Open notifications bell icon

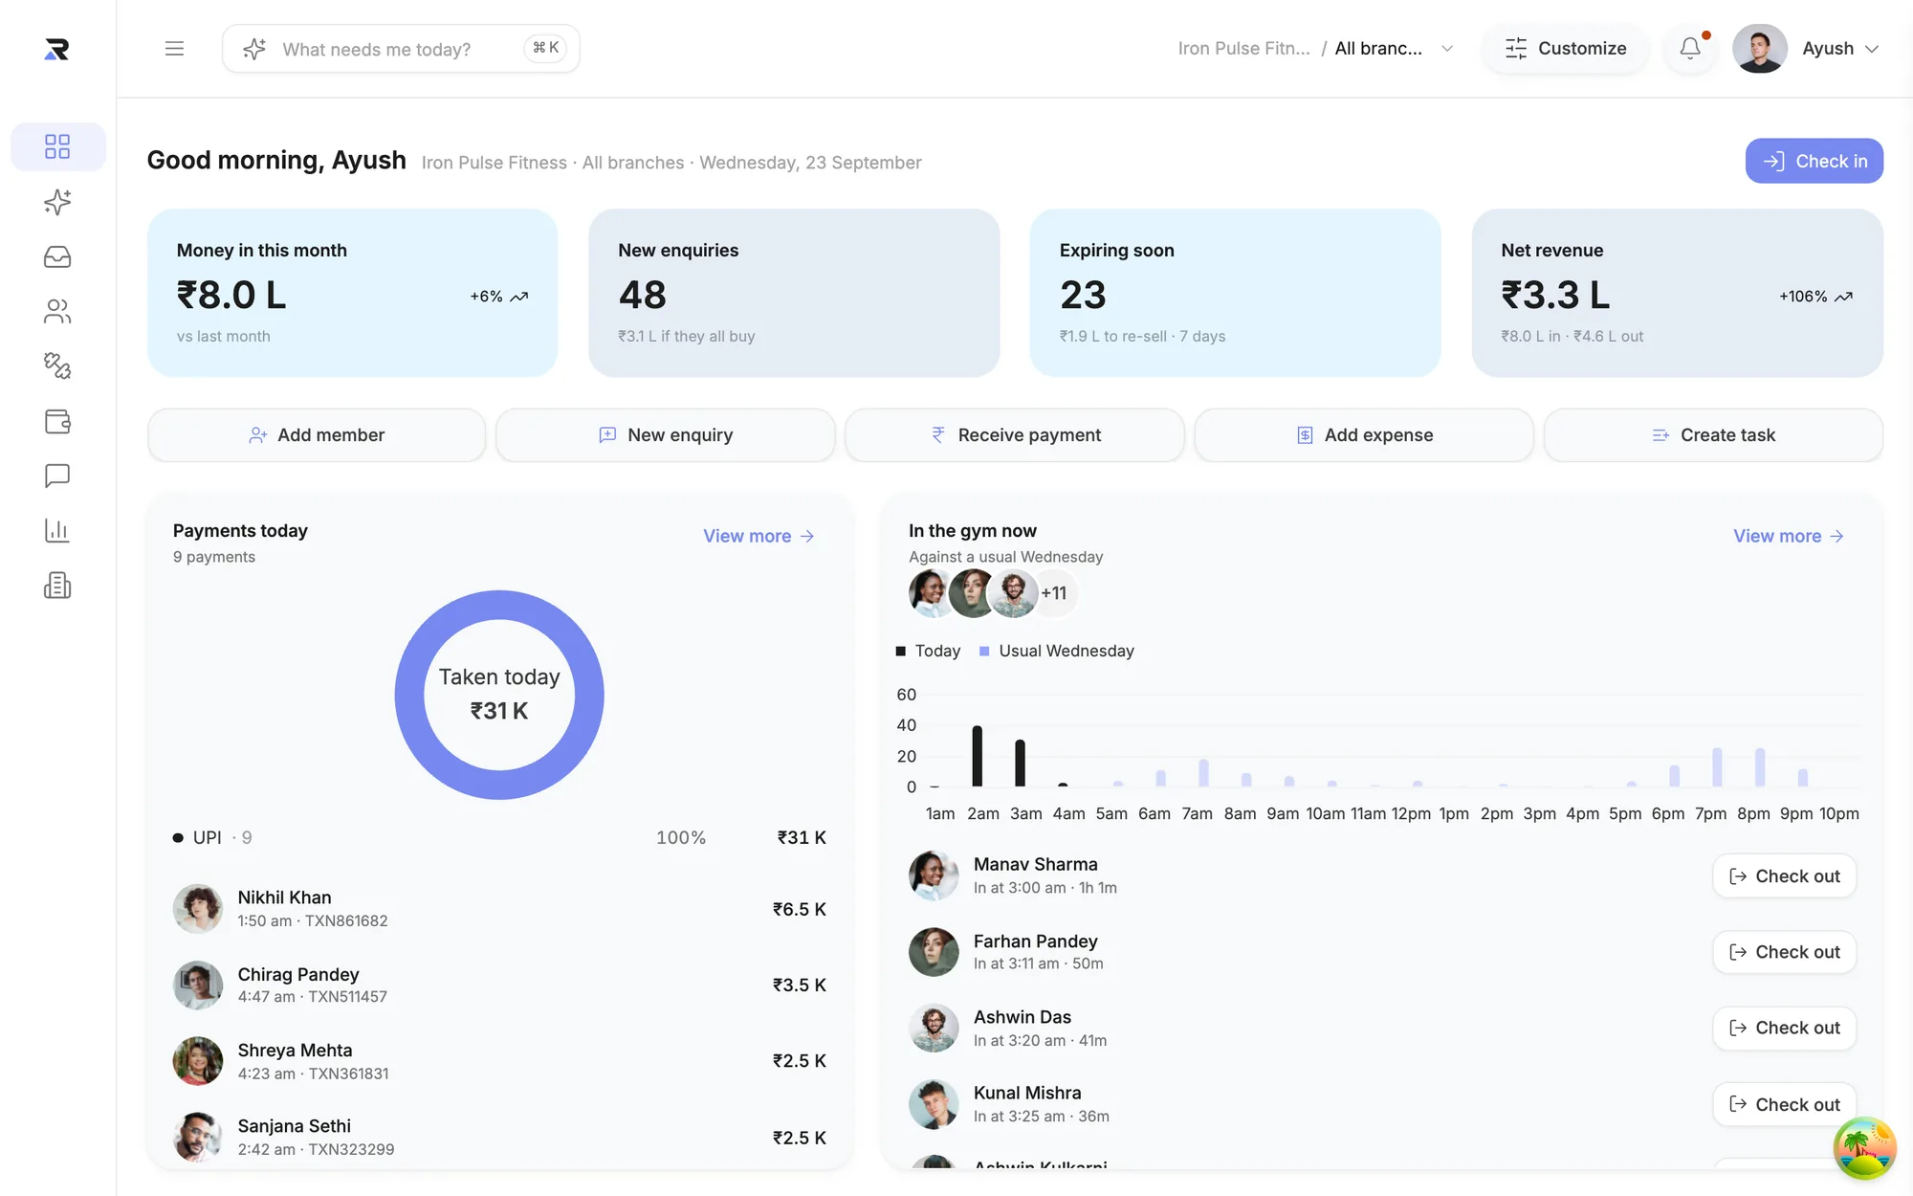point(1690,49)
